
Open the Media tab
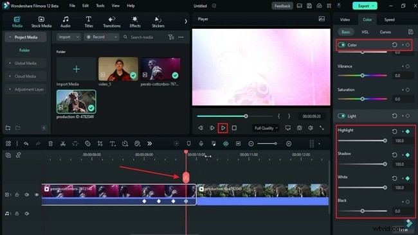coord(17,22)
